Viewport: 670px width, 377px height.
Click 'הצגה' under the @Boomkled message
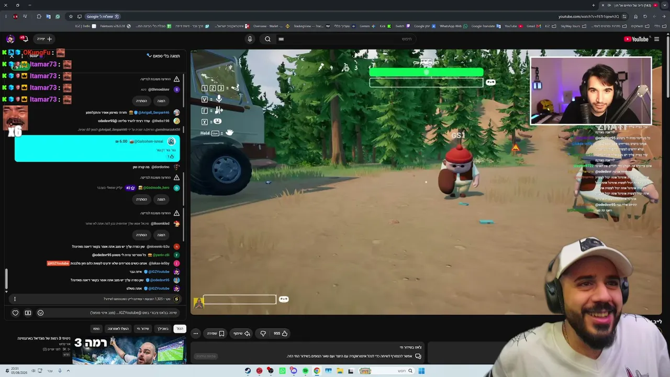[x=161, y=235]
